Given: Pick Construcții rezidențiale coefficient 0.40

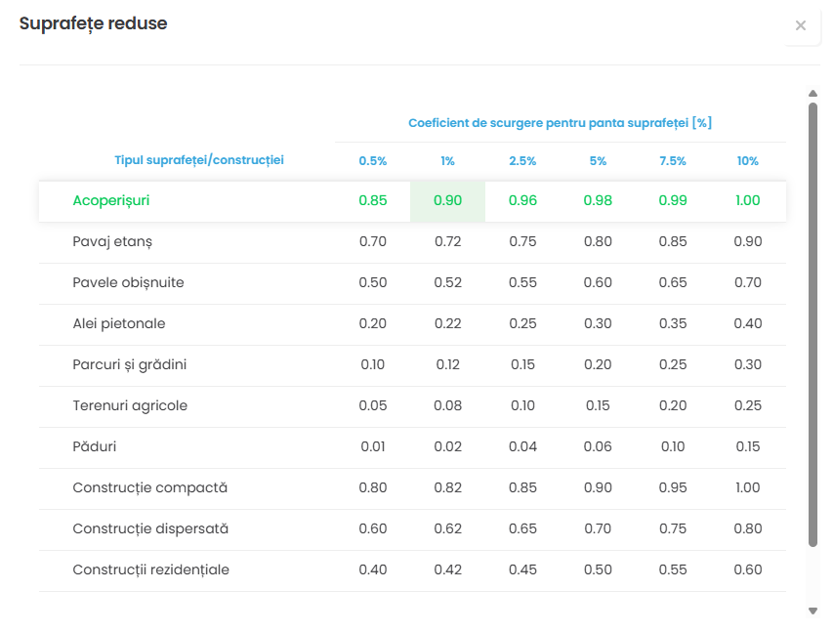Looking at the screenshot, I should (373, 569).
